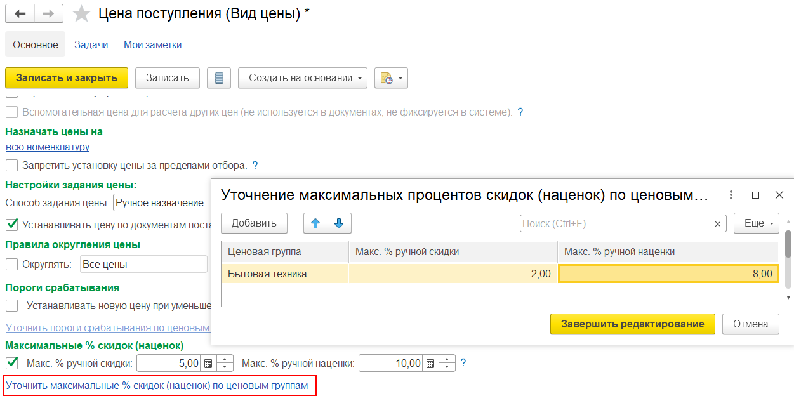This screenshot has width=794, height=396.
Task: Clear the search field with X button
Action: 718,223
